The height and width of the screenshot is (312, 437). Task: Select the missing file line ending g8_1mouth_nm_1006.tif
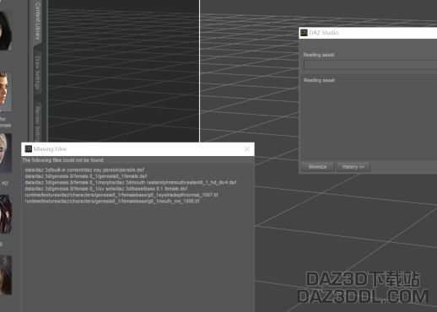point(112,202)
